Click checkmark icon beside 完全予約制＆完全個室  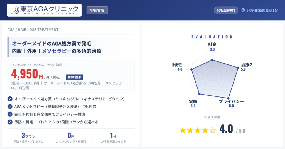[10, 114]
